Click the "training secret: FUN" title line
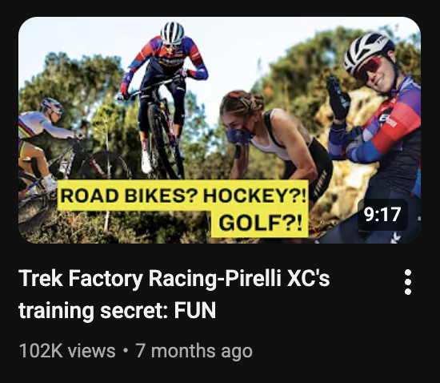This screenshot has width=440, height=383. point(117,311)
